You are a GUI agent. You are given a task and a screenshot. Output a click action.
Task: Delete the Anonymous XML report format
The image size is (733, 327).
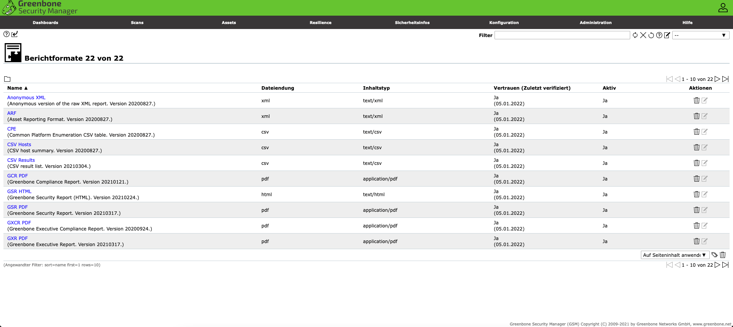(697, 100)
